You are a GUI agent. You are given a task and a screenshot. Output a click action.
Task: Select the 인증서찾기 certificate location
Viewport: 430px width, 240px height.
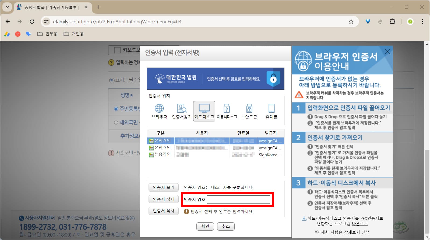(x=182, y=111)
